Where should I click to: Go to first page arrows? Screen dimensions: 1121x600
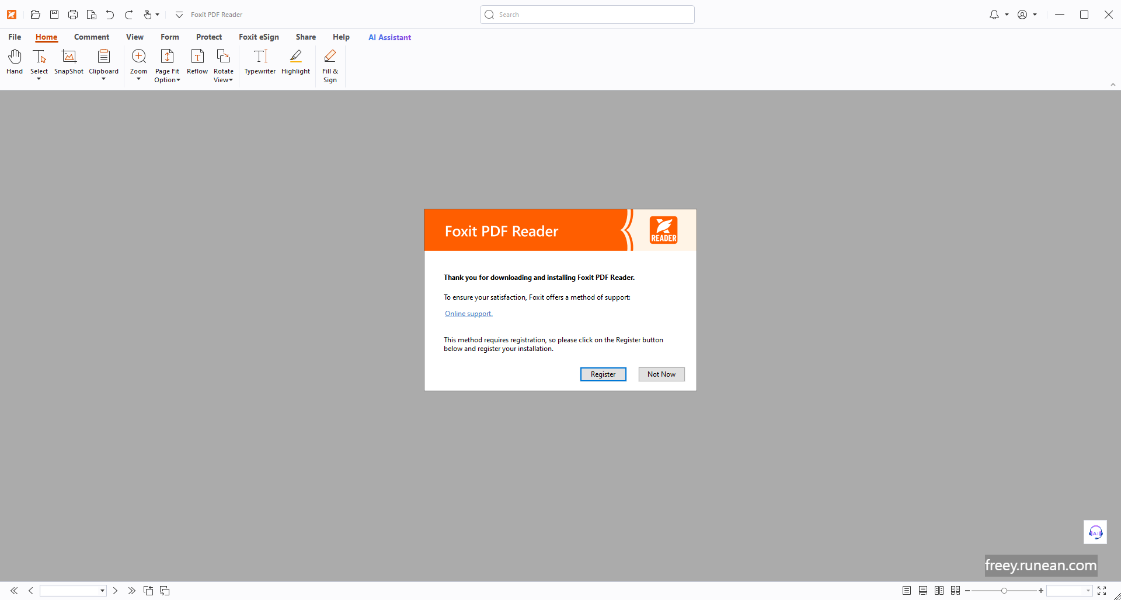pos(14,591)
